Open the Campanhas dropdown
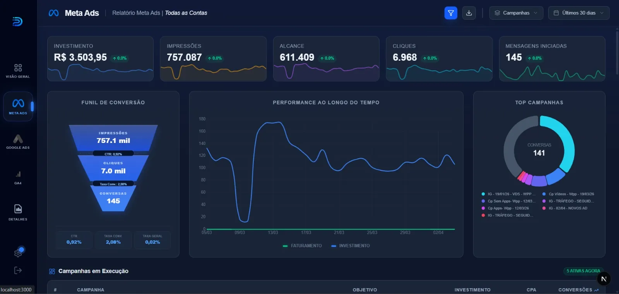The image size is (619, 294). click(516, 13)
